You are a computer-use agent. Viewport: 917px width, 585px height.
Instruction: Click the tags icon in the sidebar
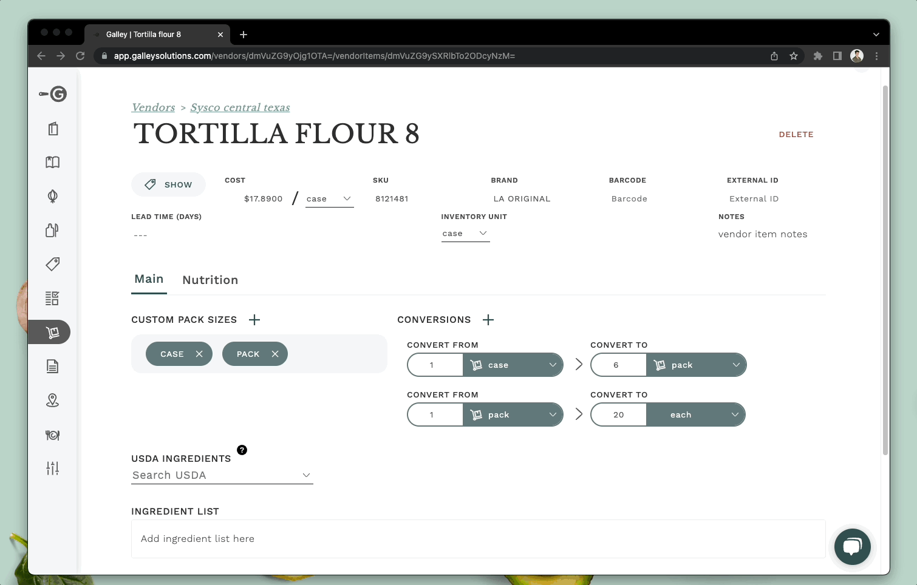(52, 264)
